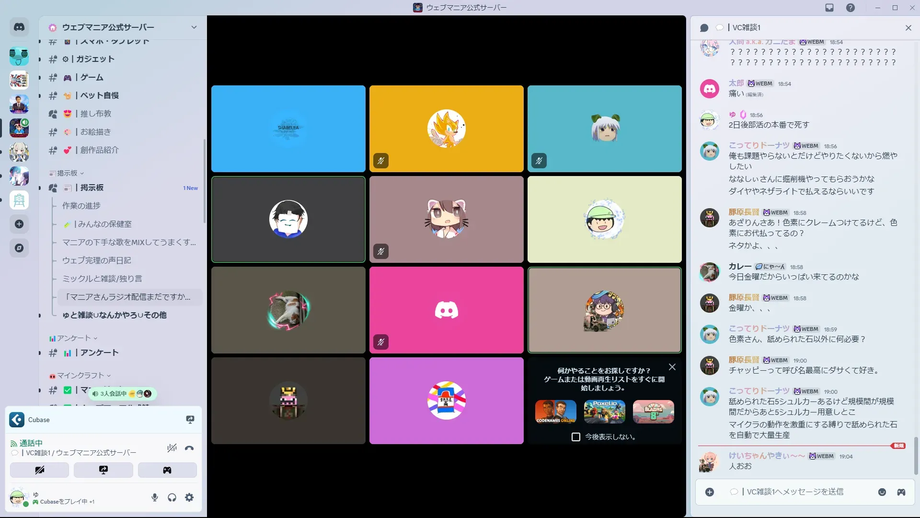Screen dimensions: 920x518
Task: Check the 今後表示しない checkbox
Action: (576, 437)
